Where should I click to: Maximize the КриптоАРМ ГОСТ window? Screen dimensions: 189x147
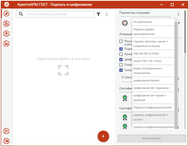click(x=172, y=5)
